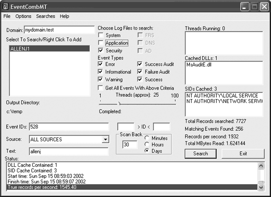The height and width of the screenshot is (197, 271).
Task: Click the Threads slider thumb
Action: pyautogui.click(x=119, y=103)
